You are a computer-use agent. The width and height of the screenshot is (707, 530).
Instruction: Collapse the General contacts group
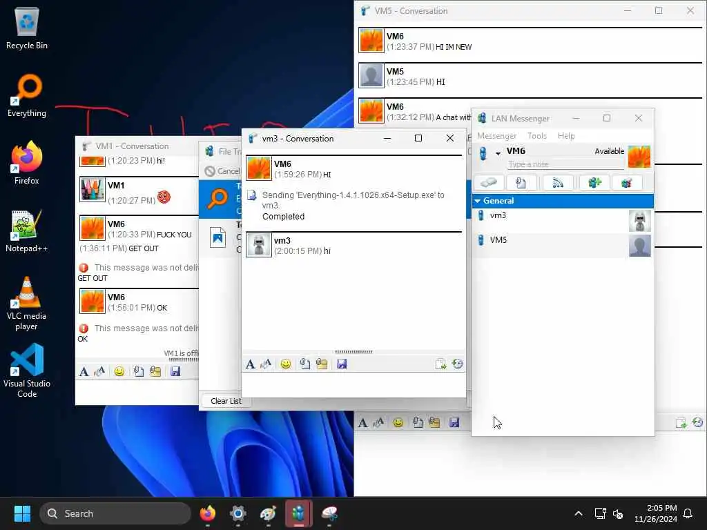tap(478, 201)
